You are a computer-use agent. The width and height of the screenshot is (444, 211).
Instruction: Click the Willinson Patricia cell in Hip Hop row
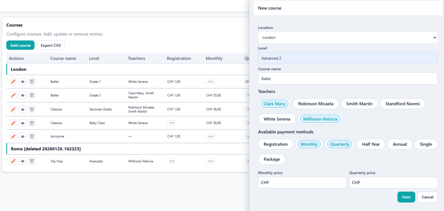[x=141, y=161]
